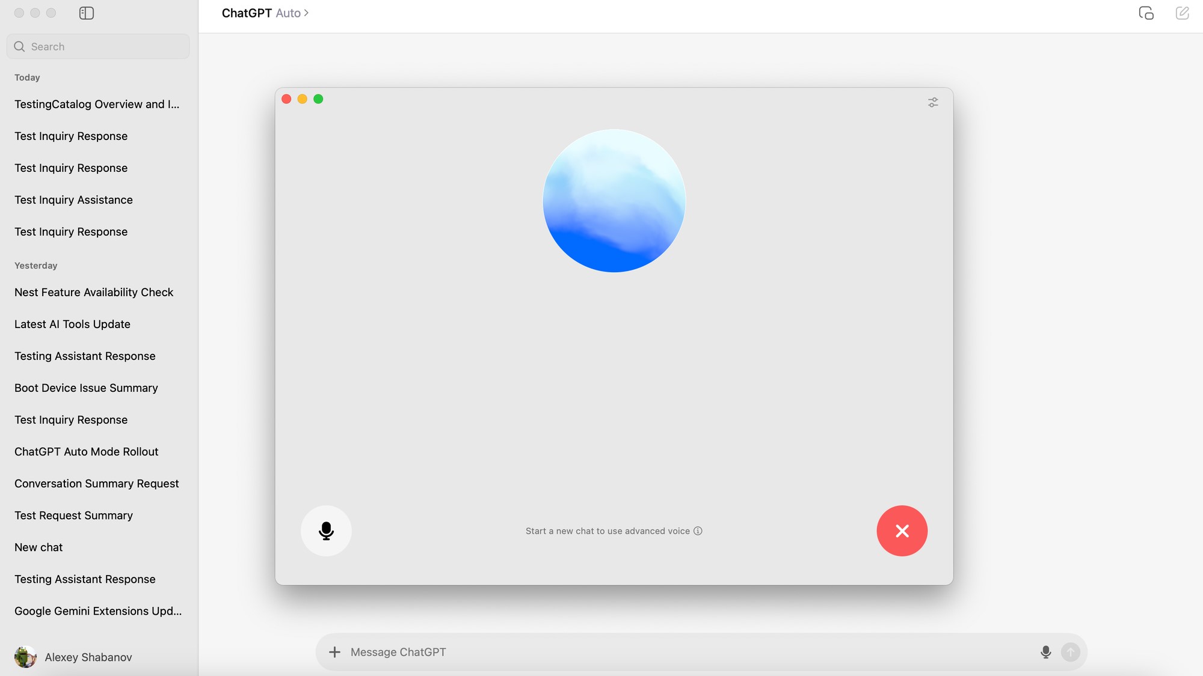The width and height of the screenshot is (1203, 676).
Task: Toggle the sidebar visibility panel icon
Action: coord(86,14)
